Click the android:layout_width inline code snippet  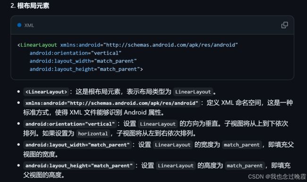(x=77, y=145)
